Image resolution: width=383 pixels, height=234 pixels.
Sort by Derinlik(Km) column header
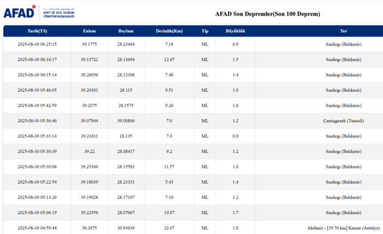(169, 31)
